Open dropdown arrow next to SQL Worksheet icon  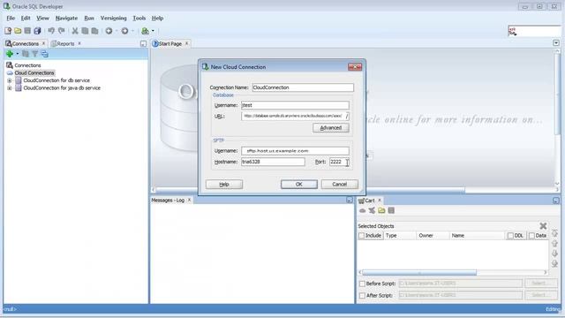pos(153,31)
